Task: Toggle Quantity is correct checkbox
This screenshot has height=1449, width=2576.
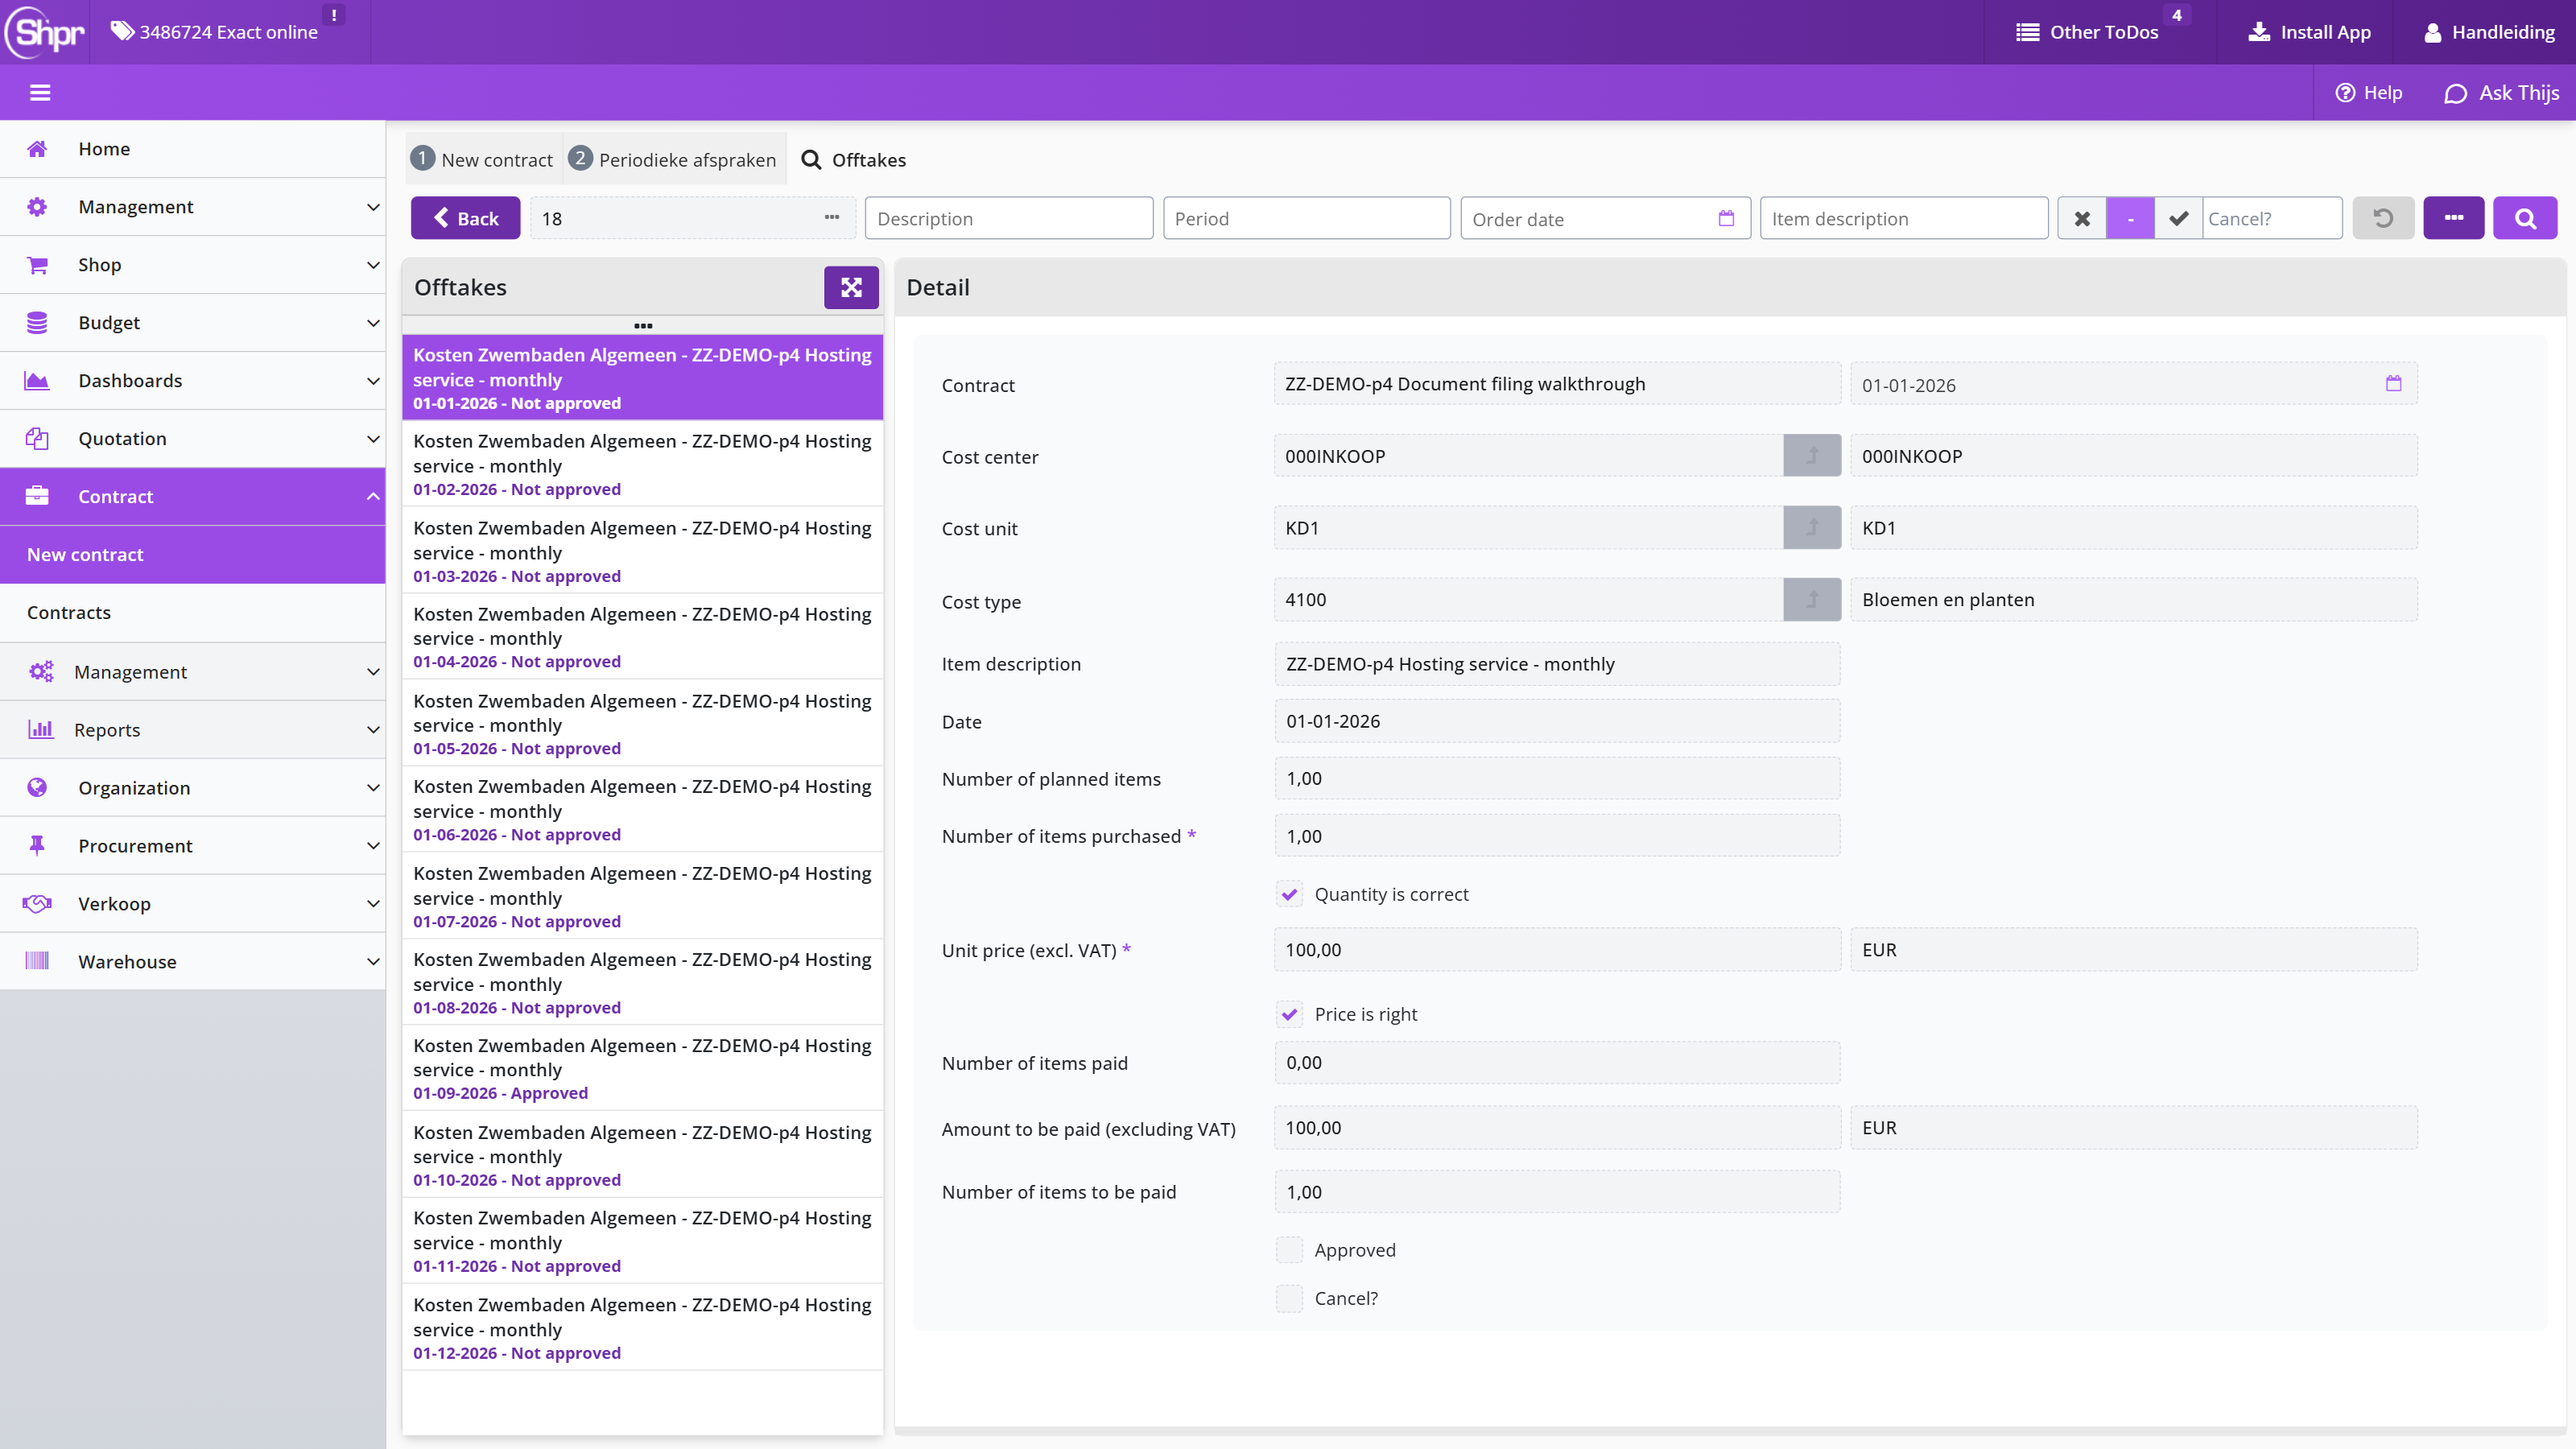Action: tap(1290, 895)
